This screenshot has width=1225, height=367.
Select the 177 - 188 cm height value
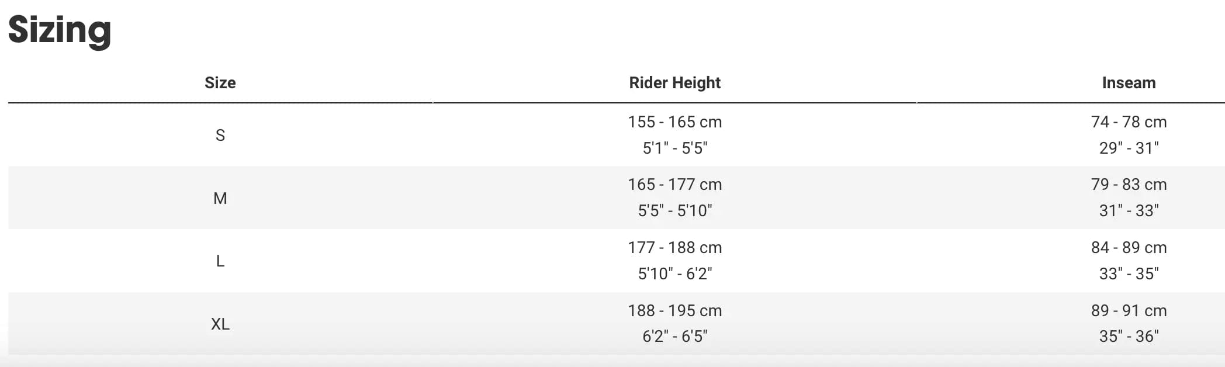[x=674, y=247]
